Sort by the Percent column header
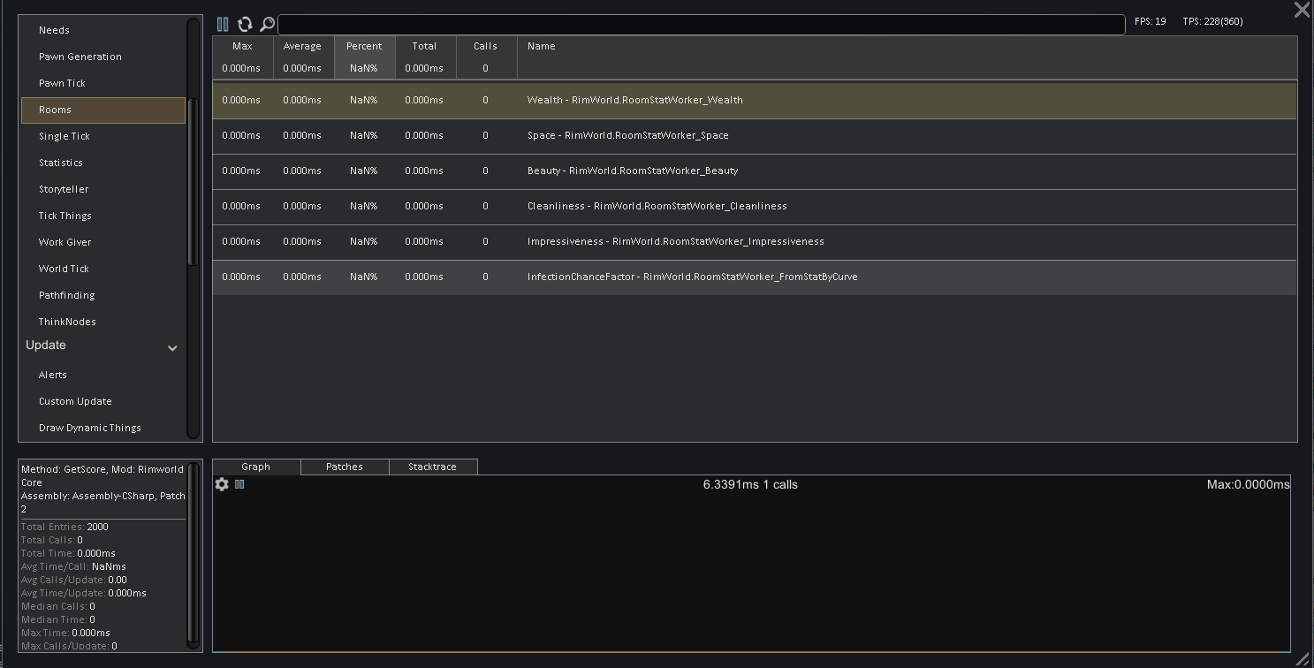 [364, 57]
